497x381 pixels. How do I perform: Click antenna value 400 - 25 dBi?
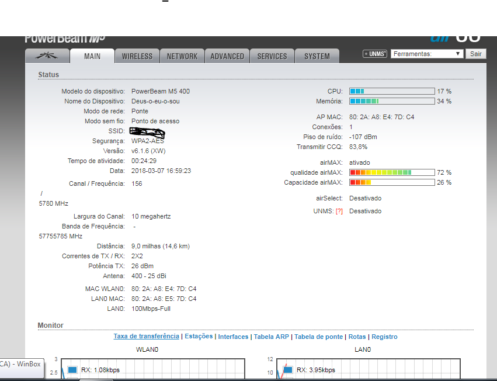(x=149, y=276)
